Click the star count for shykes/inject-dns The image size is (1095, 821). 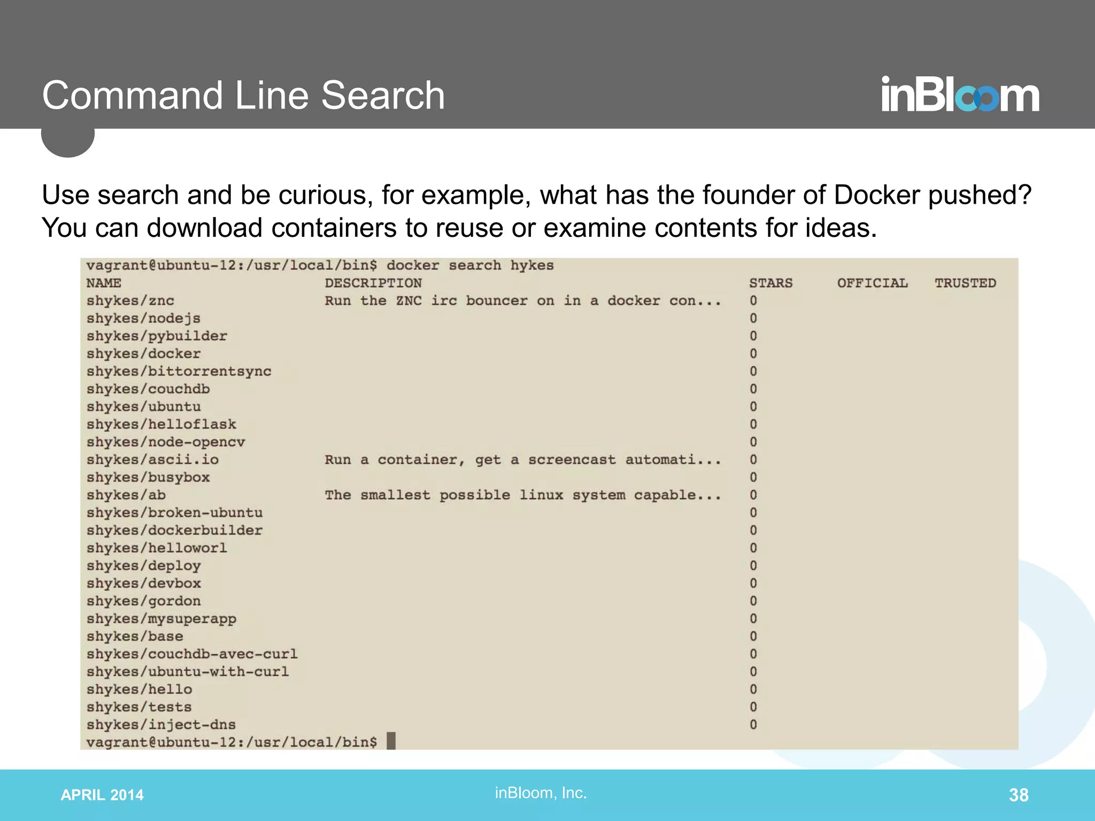pos(753,725)
